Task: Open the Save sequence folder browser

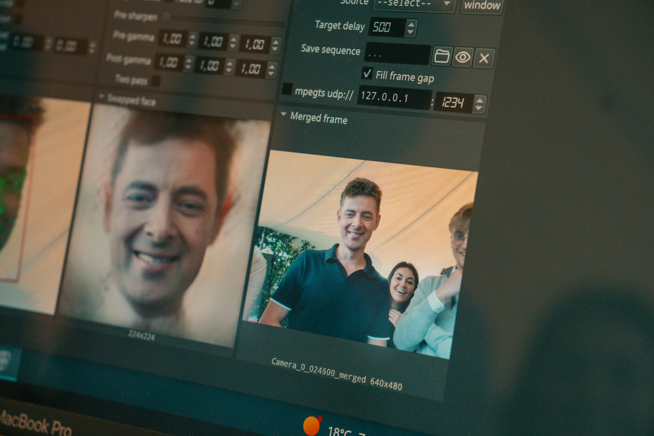Action: tap(442, 56)
